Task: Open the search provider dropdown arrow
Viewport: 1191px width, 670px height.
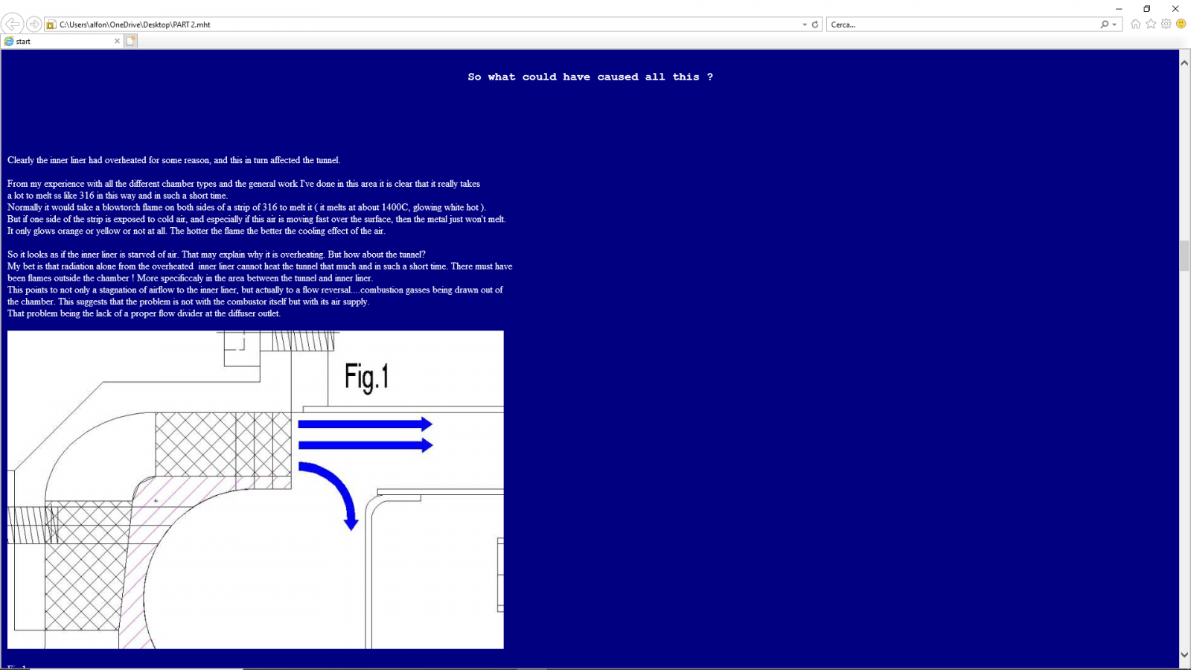Action: click(1114, 25)
